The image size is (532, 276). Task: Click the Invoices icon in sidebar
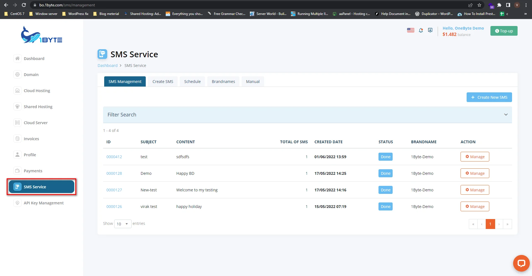17,139
